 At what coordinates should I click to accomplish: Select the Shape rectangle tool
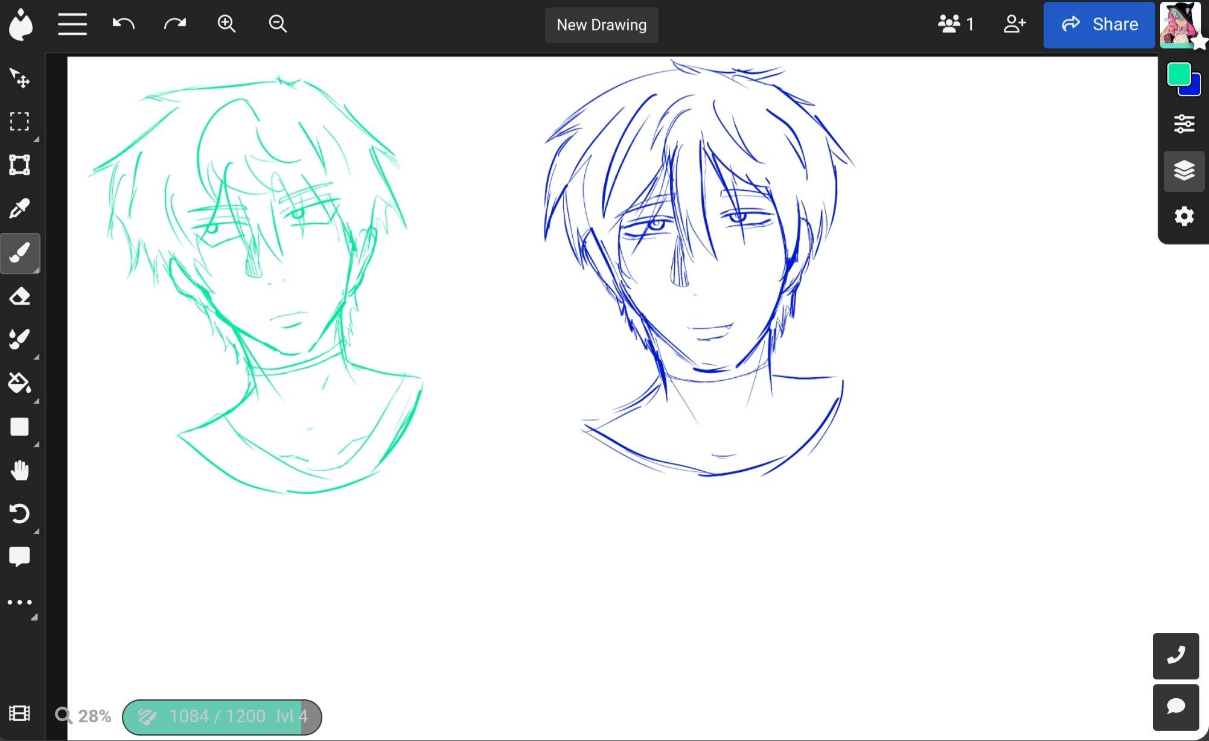(x=20, y=427)
